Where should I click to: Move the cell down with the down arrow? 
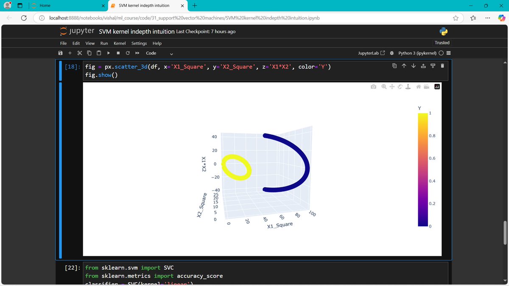coord(414,66)
